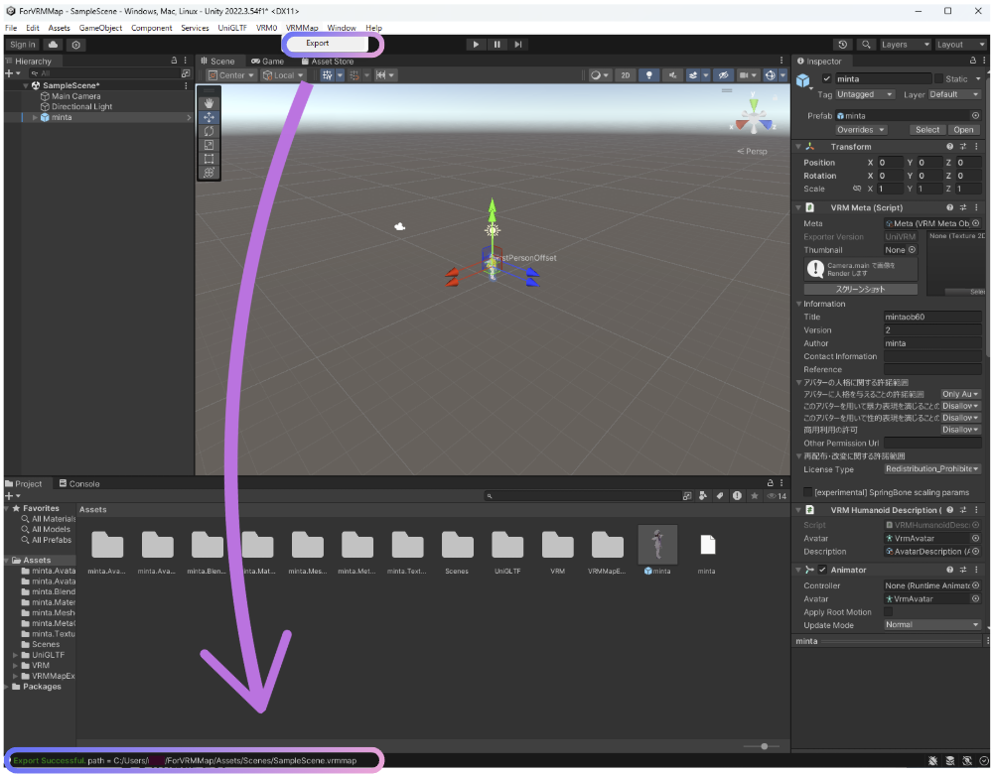Open the Center pivot dropdown

point(231,75)
